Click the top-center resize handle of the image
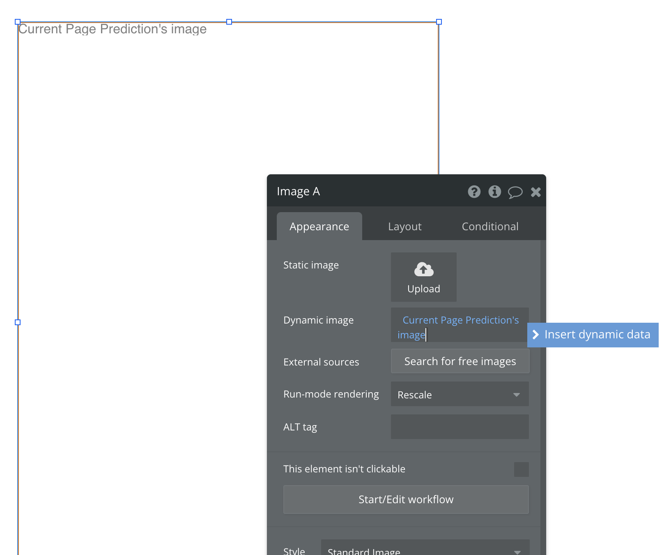The height and width of the screenshot is (555, 671). [229, 22]
